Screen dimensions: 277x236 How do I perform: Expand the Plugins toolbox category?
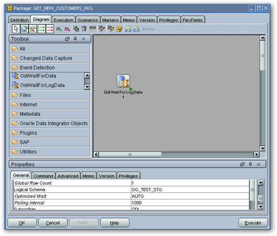tap(50, 133)
